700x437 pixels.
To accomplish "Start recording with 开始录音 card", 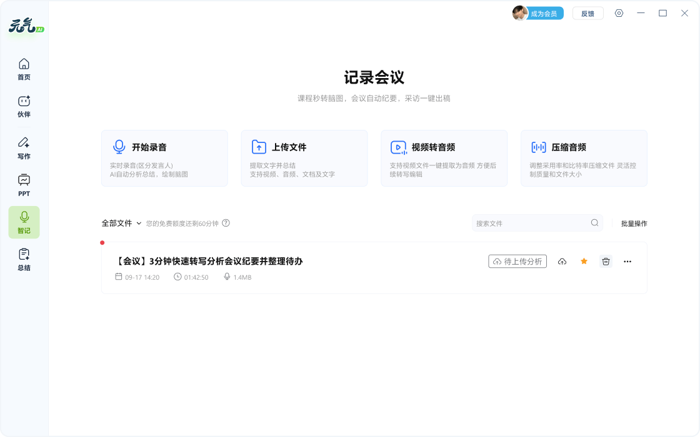I will coord(164,158).
